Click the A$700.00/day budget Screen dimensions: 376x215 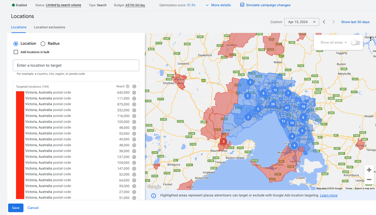coord(135,5)
